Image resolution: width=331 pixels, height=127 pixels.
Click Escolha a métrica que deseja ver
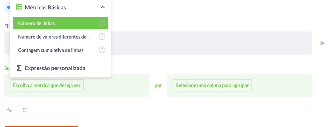(x=47, y=85)
